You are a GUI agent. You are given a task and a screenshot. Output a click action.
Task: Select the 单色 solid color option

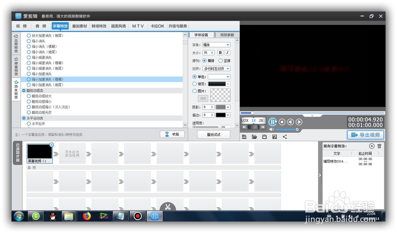point(195,76)
